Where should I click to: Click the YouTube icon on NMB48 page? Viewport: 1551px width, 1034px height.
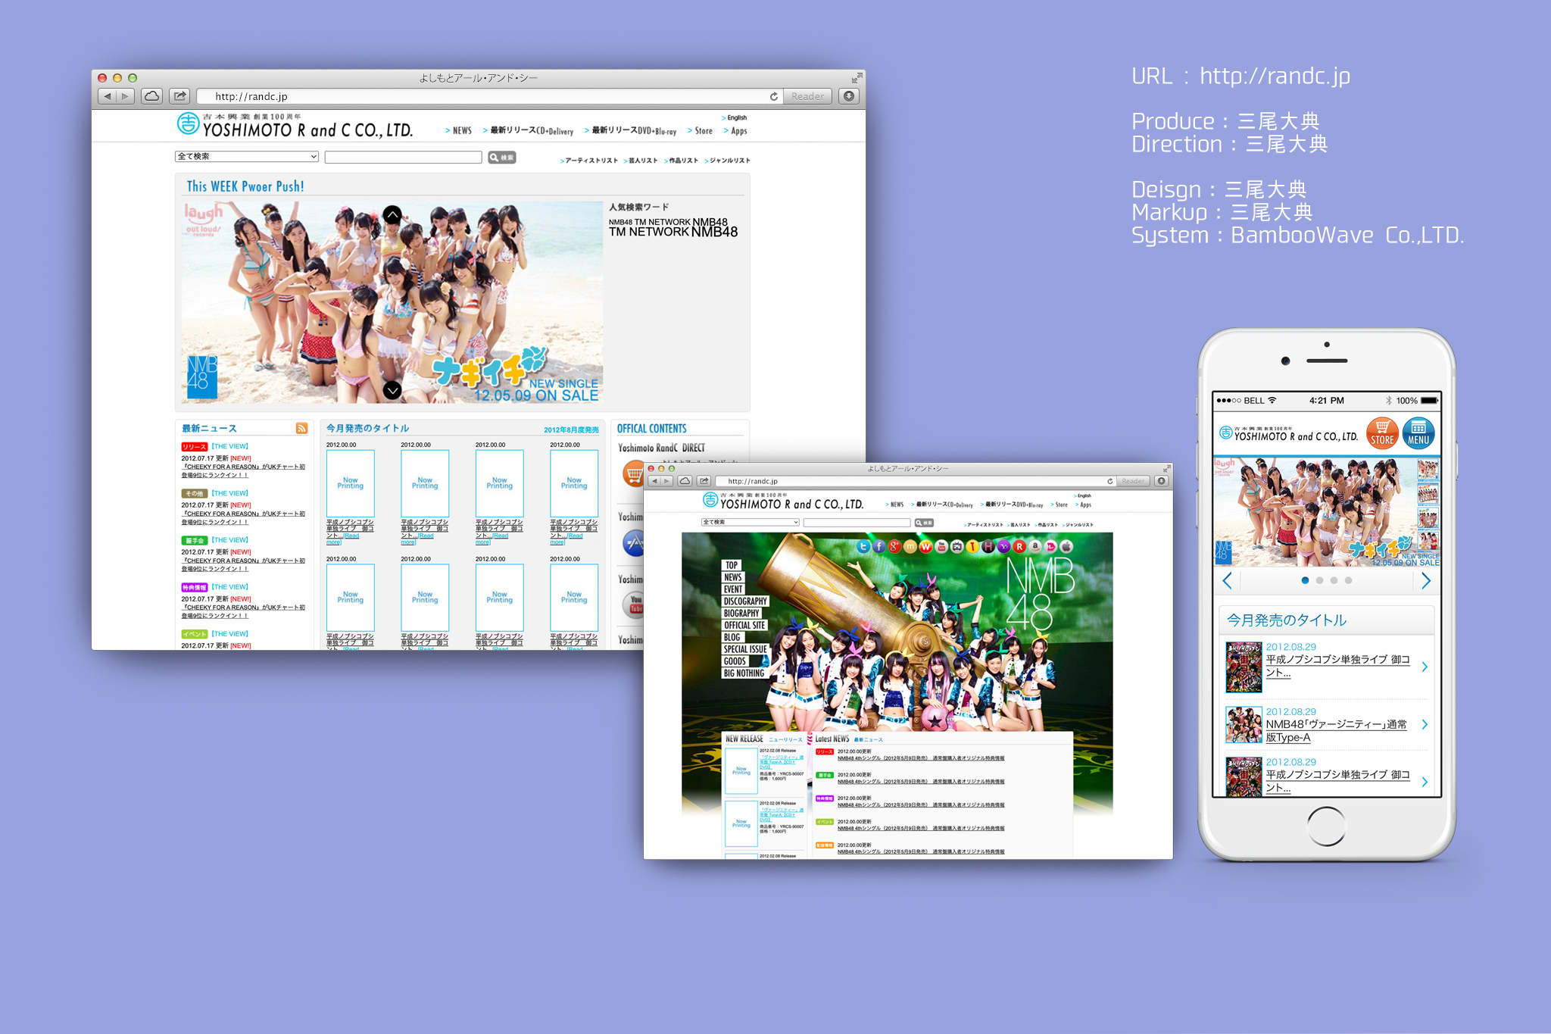tap(941, 546)
